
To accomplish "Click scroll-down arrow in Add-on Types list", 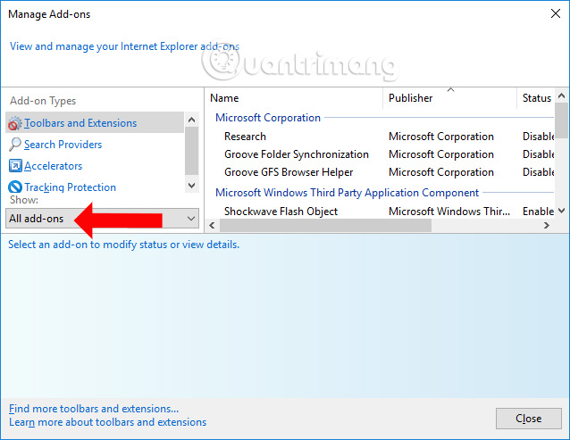I will pyautogui.click(x=191, y=186).
